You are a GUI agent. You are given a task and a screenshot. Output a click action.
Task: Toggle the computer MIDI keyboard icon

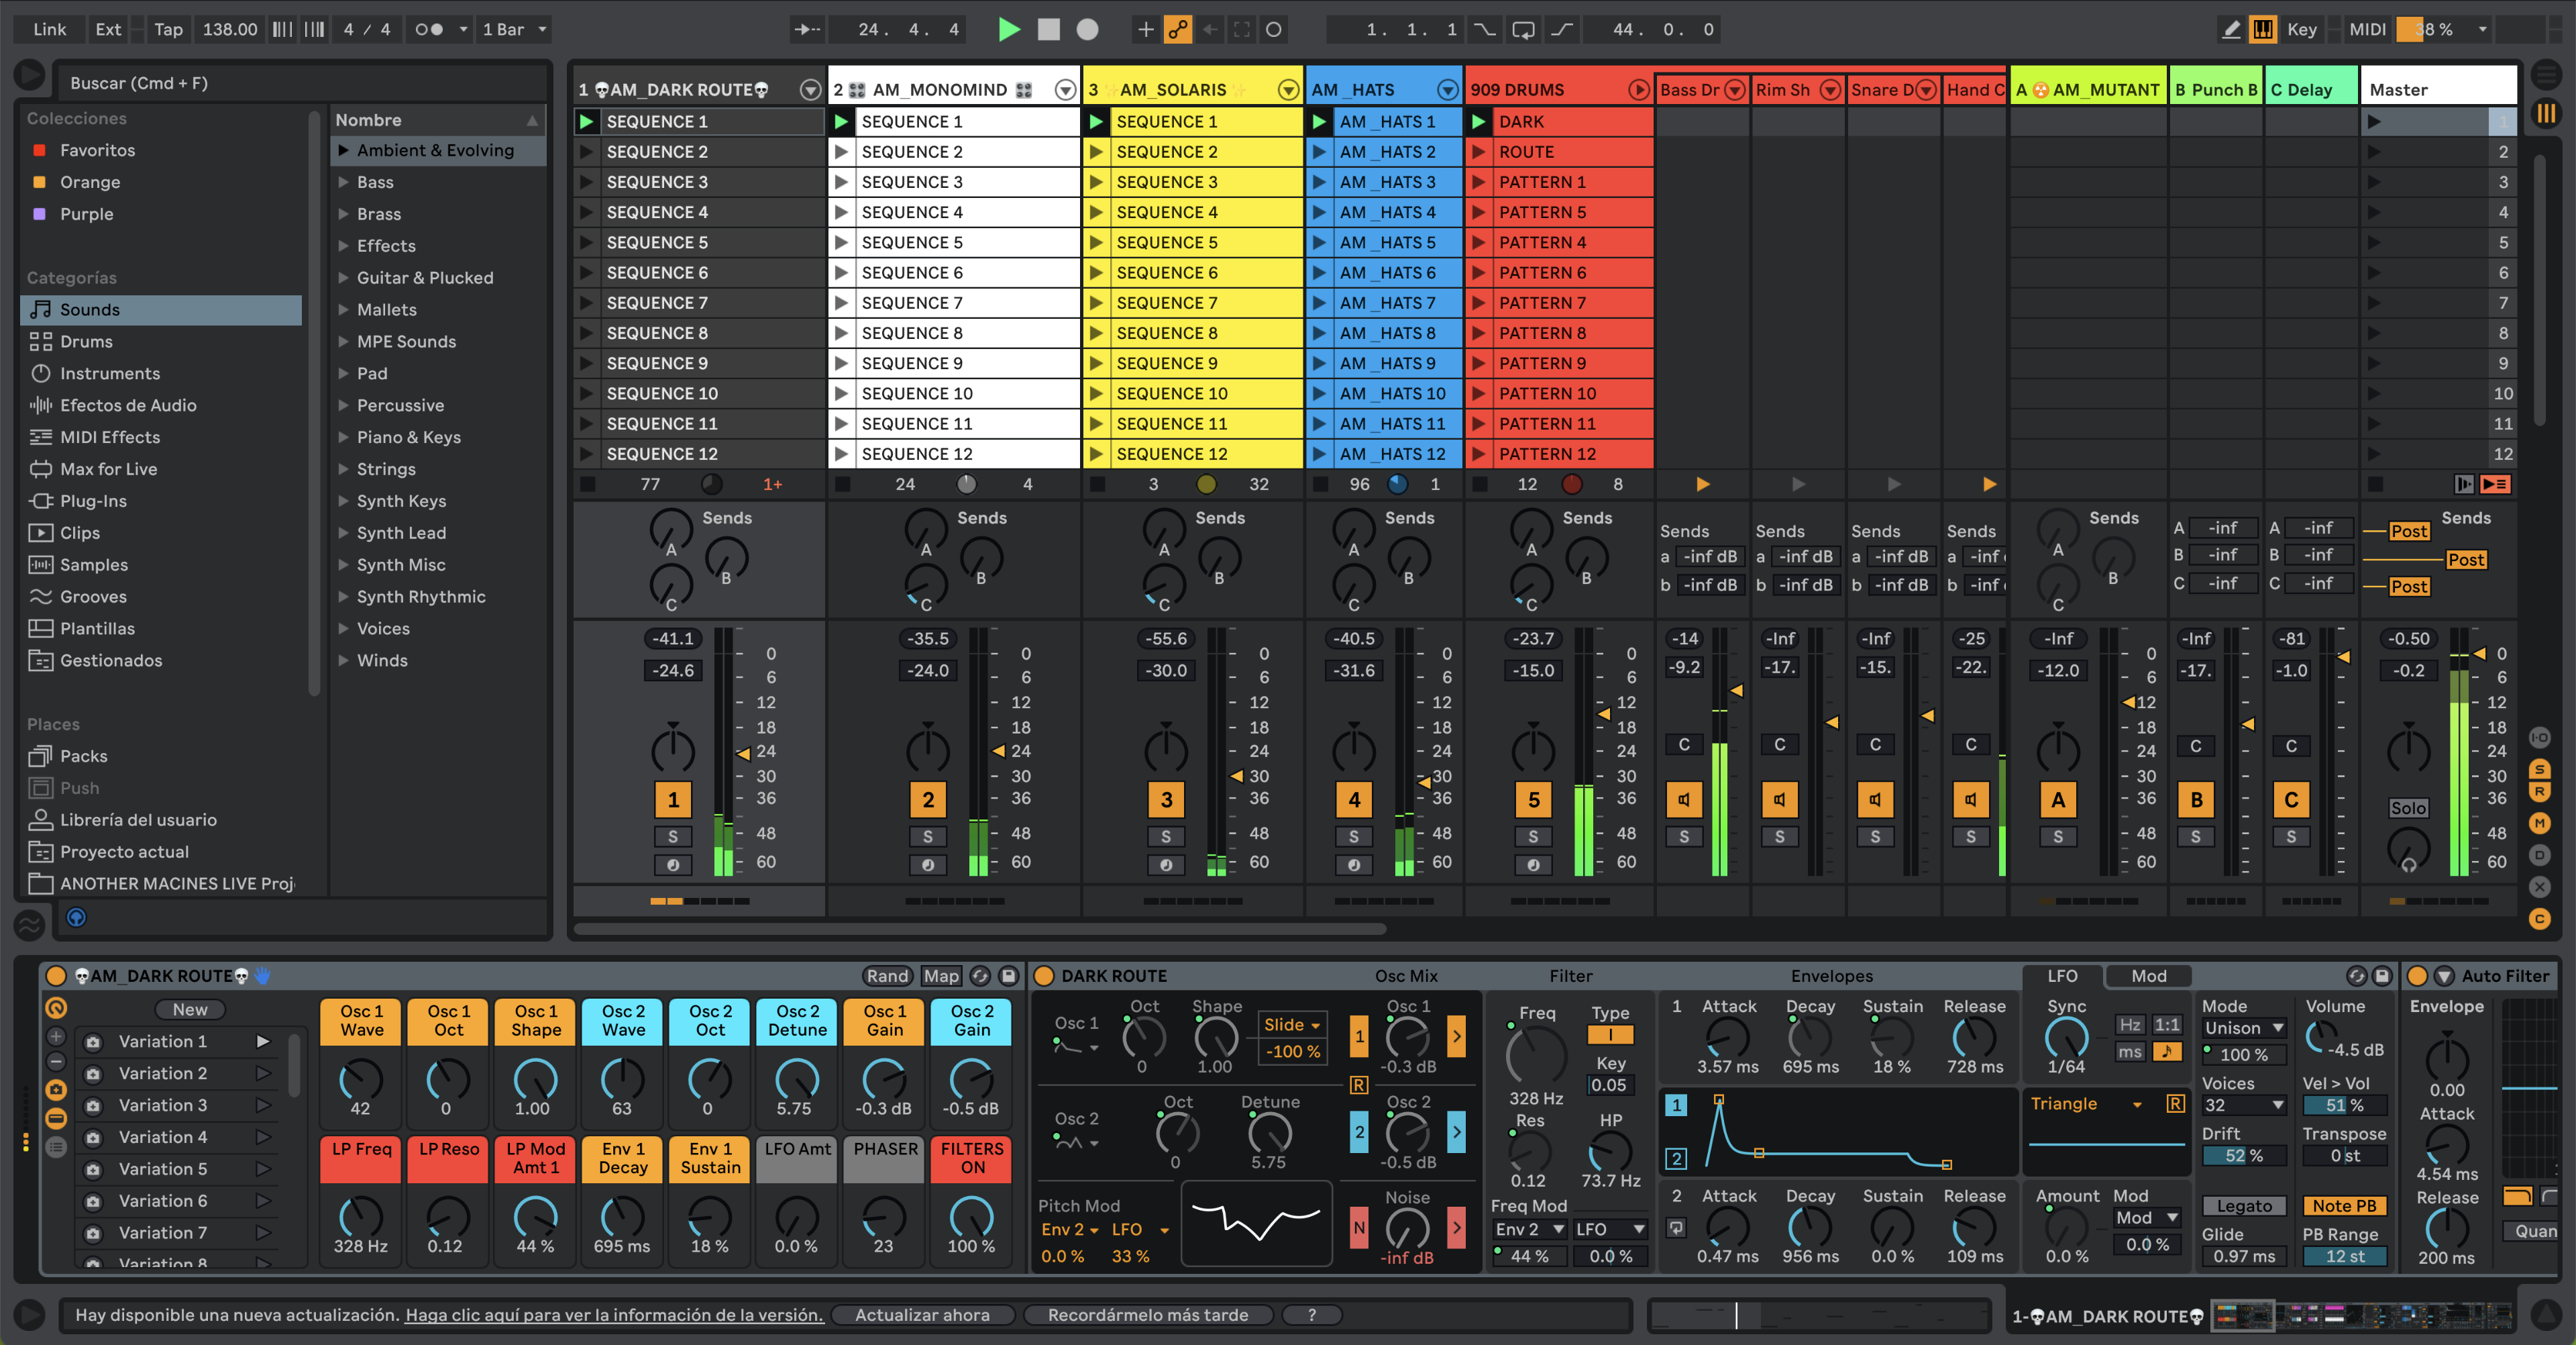(2263, 30)
